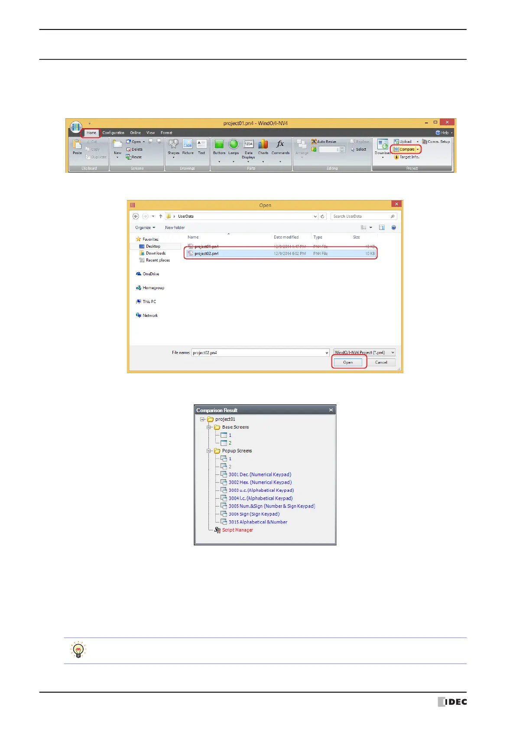
Task: Click Reuse in the Screens group
Action: 134,157
